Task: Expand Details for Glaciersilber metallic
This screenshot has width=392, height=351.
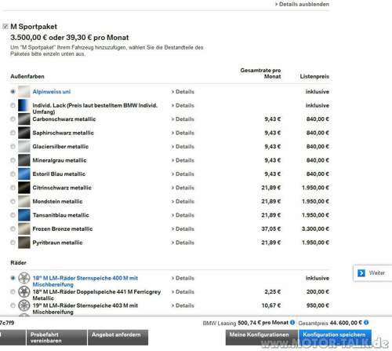Action: click(x=183, y=147)
